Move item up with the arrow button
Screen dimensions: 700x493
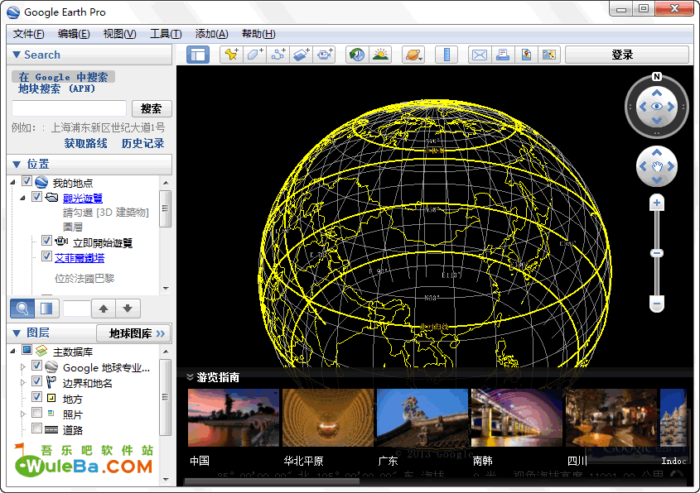(104, 308)
